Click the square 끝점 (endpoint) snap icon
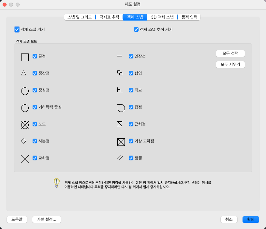This screenshot has height=229, width=266. pos(25,57)
